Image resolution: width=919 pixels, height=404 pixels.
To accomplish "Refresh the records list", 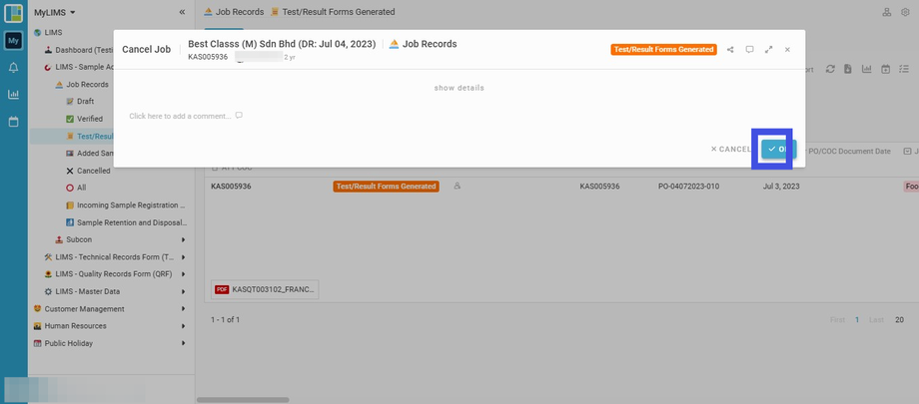I will pos(830,69).
